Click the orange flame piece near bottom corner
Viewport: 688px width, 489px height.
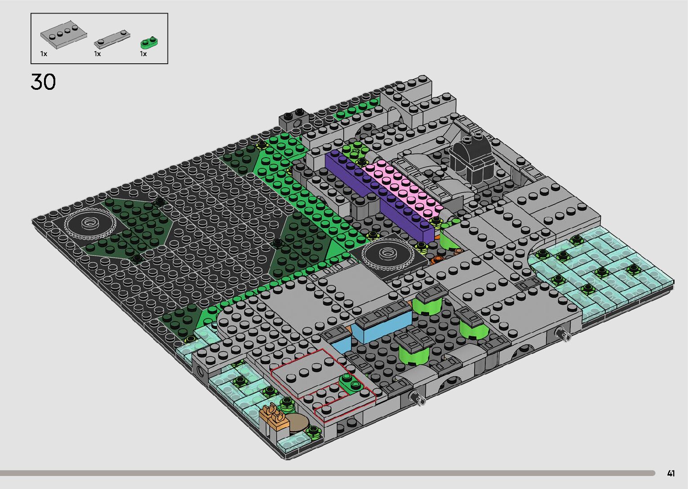click(x=274, y=414)
